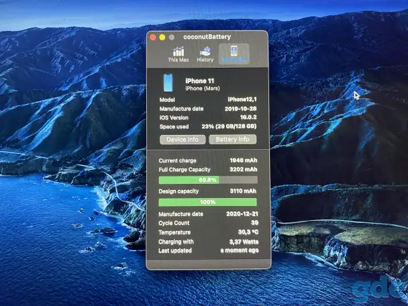Click the iPhone12,1 model value

coord(242,99)
